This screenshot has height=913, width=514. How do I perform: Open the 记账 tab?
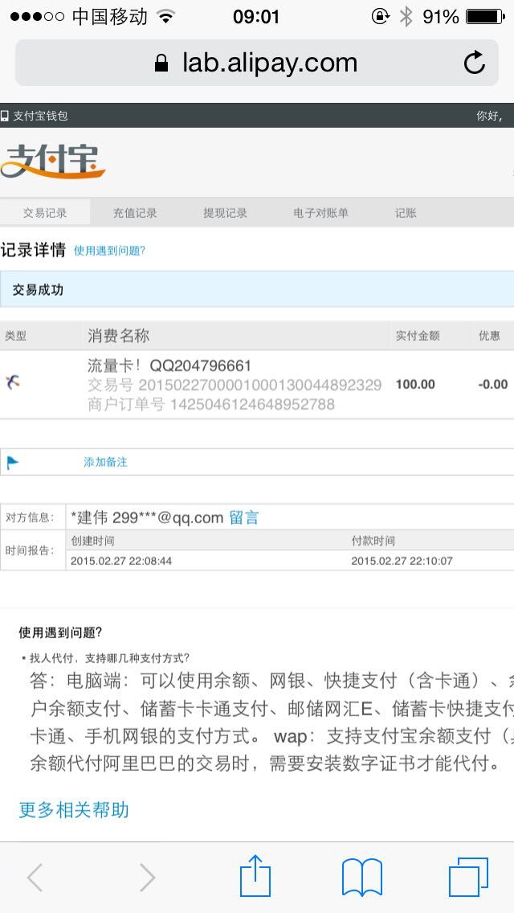pyautogui.click(x=406, y=213)
